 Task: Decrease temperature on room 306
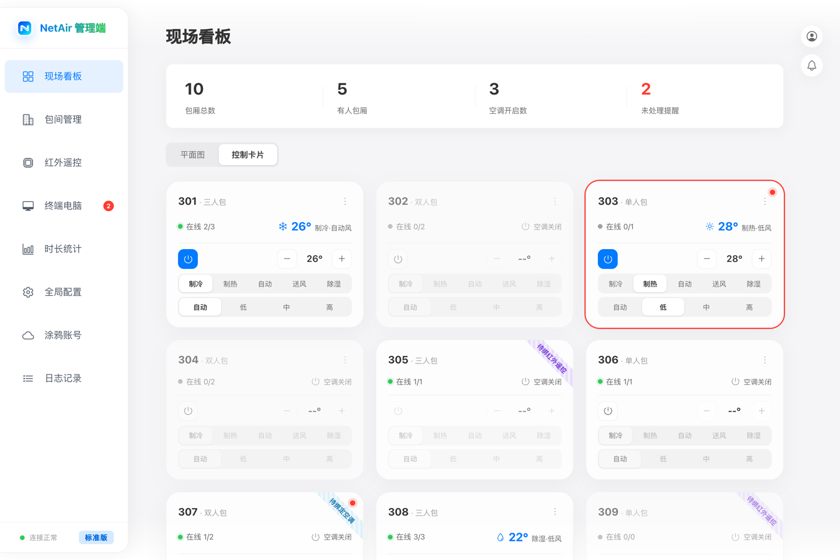point(707,411)
